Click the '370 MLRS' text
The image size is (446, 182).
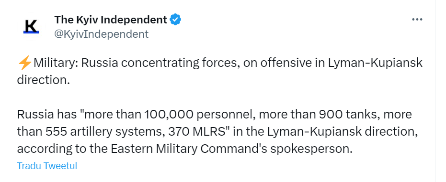(x=196, y=131)
